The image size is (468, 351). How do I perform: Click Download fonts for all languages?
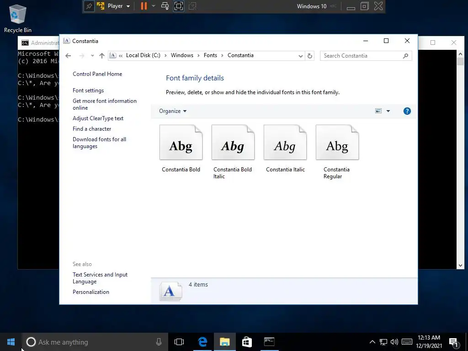click(x=99, y=143)
